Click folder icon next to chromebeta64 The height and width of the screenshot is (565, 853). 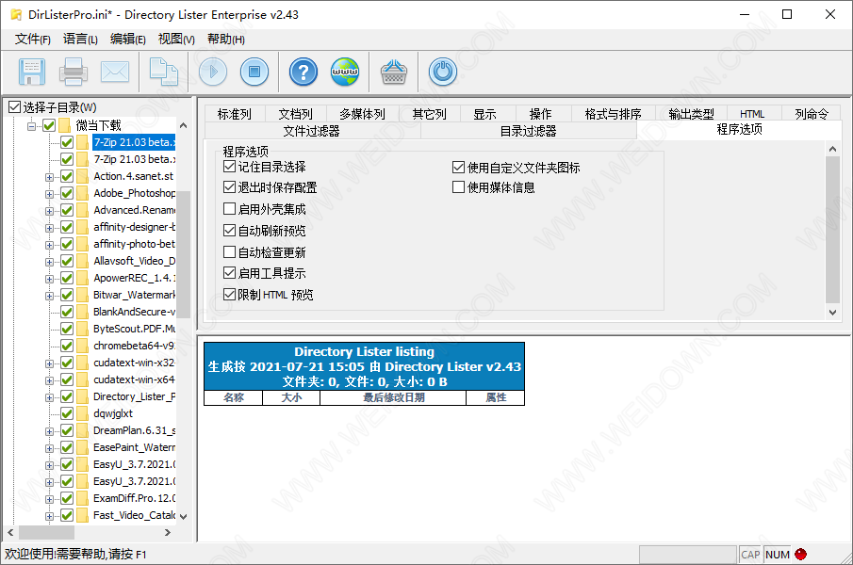[82, 346]
